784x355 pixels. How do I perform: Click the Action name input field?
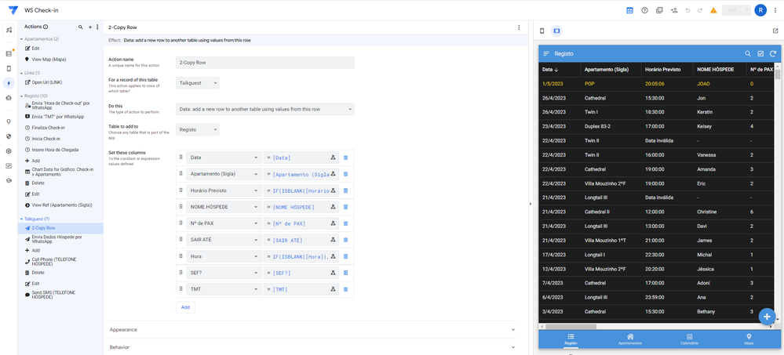coord(265,63)
